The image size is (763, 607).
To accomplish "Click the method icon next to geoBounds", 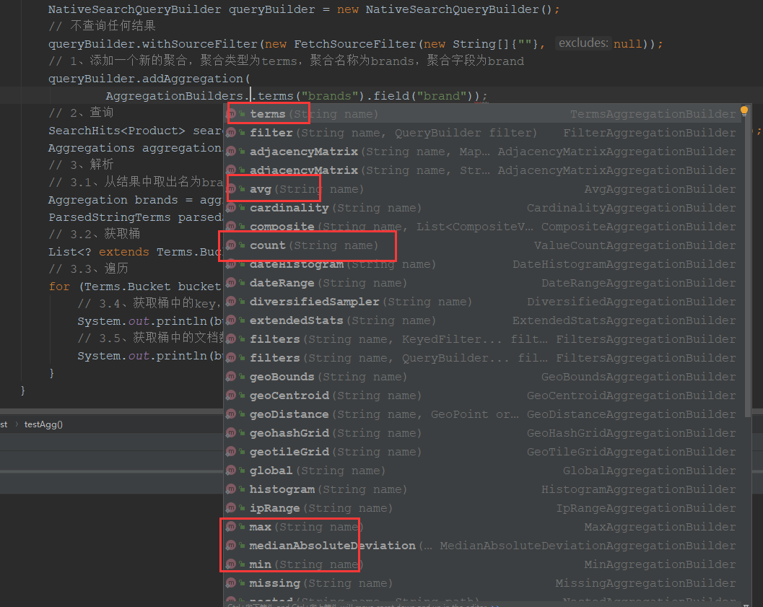I will pos(232,376).
